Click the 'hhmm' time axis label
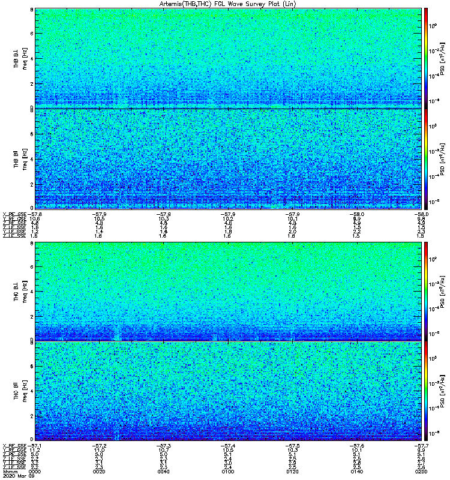Image resolution: width=450 pixels, height=480 pixels. click(10, 472)
